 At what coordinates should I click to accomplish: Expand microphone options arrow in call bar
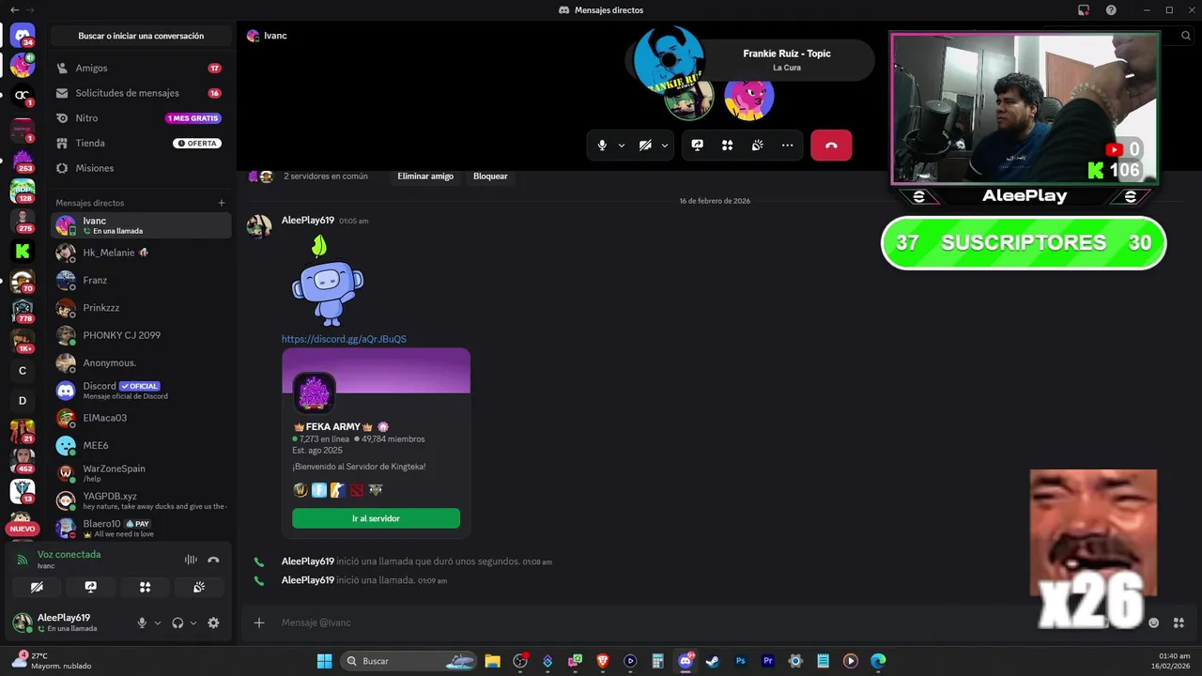coord(622,146)
